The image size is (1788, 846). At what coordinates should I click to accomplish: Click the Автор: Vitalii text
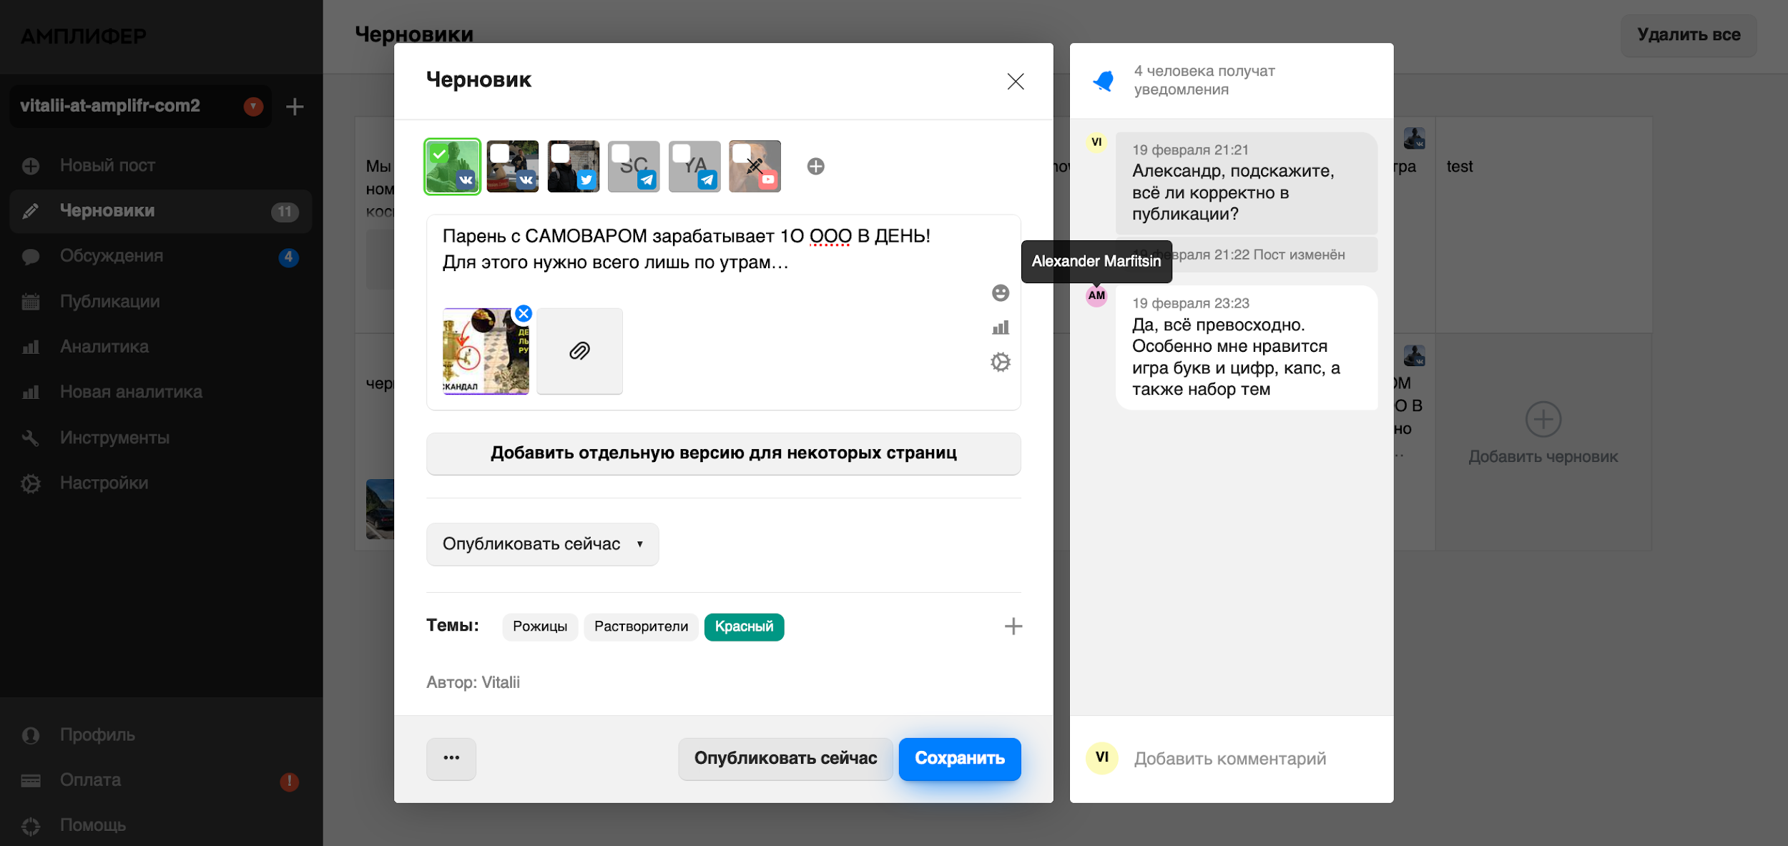coord(473,682)
